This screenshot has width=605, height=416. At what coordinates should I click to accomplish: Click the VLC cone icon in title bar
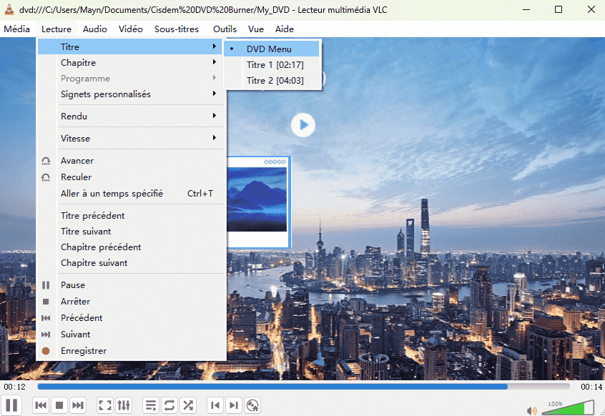pyautogui.click(x=9, y=9)
